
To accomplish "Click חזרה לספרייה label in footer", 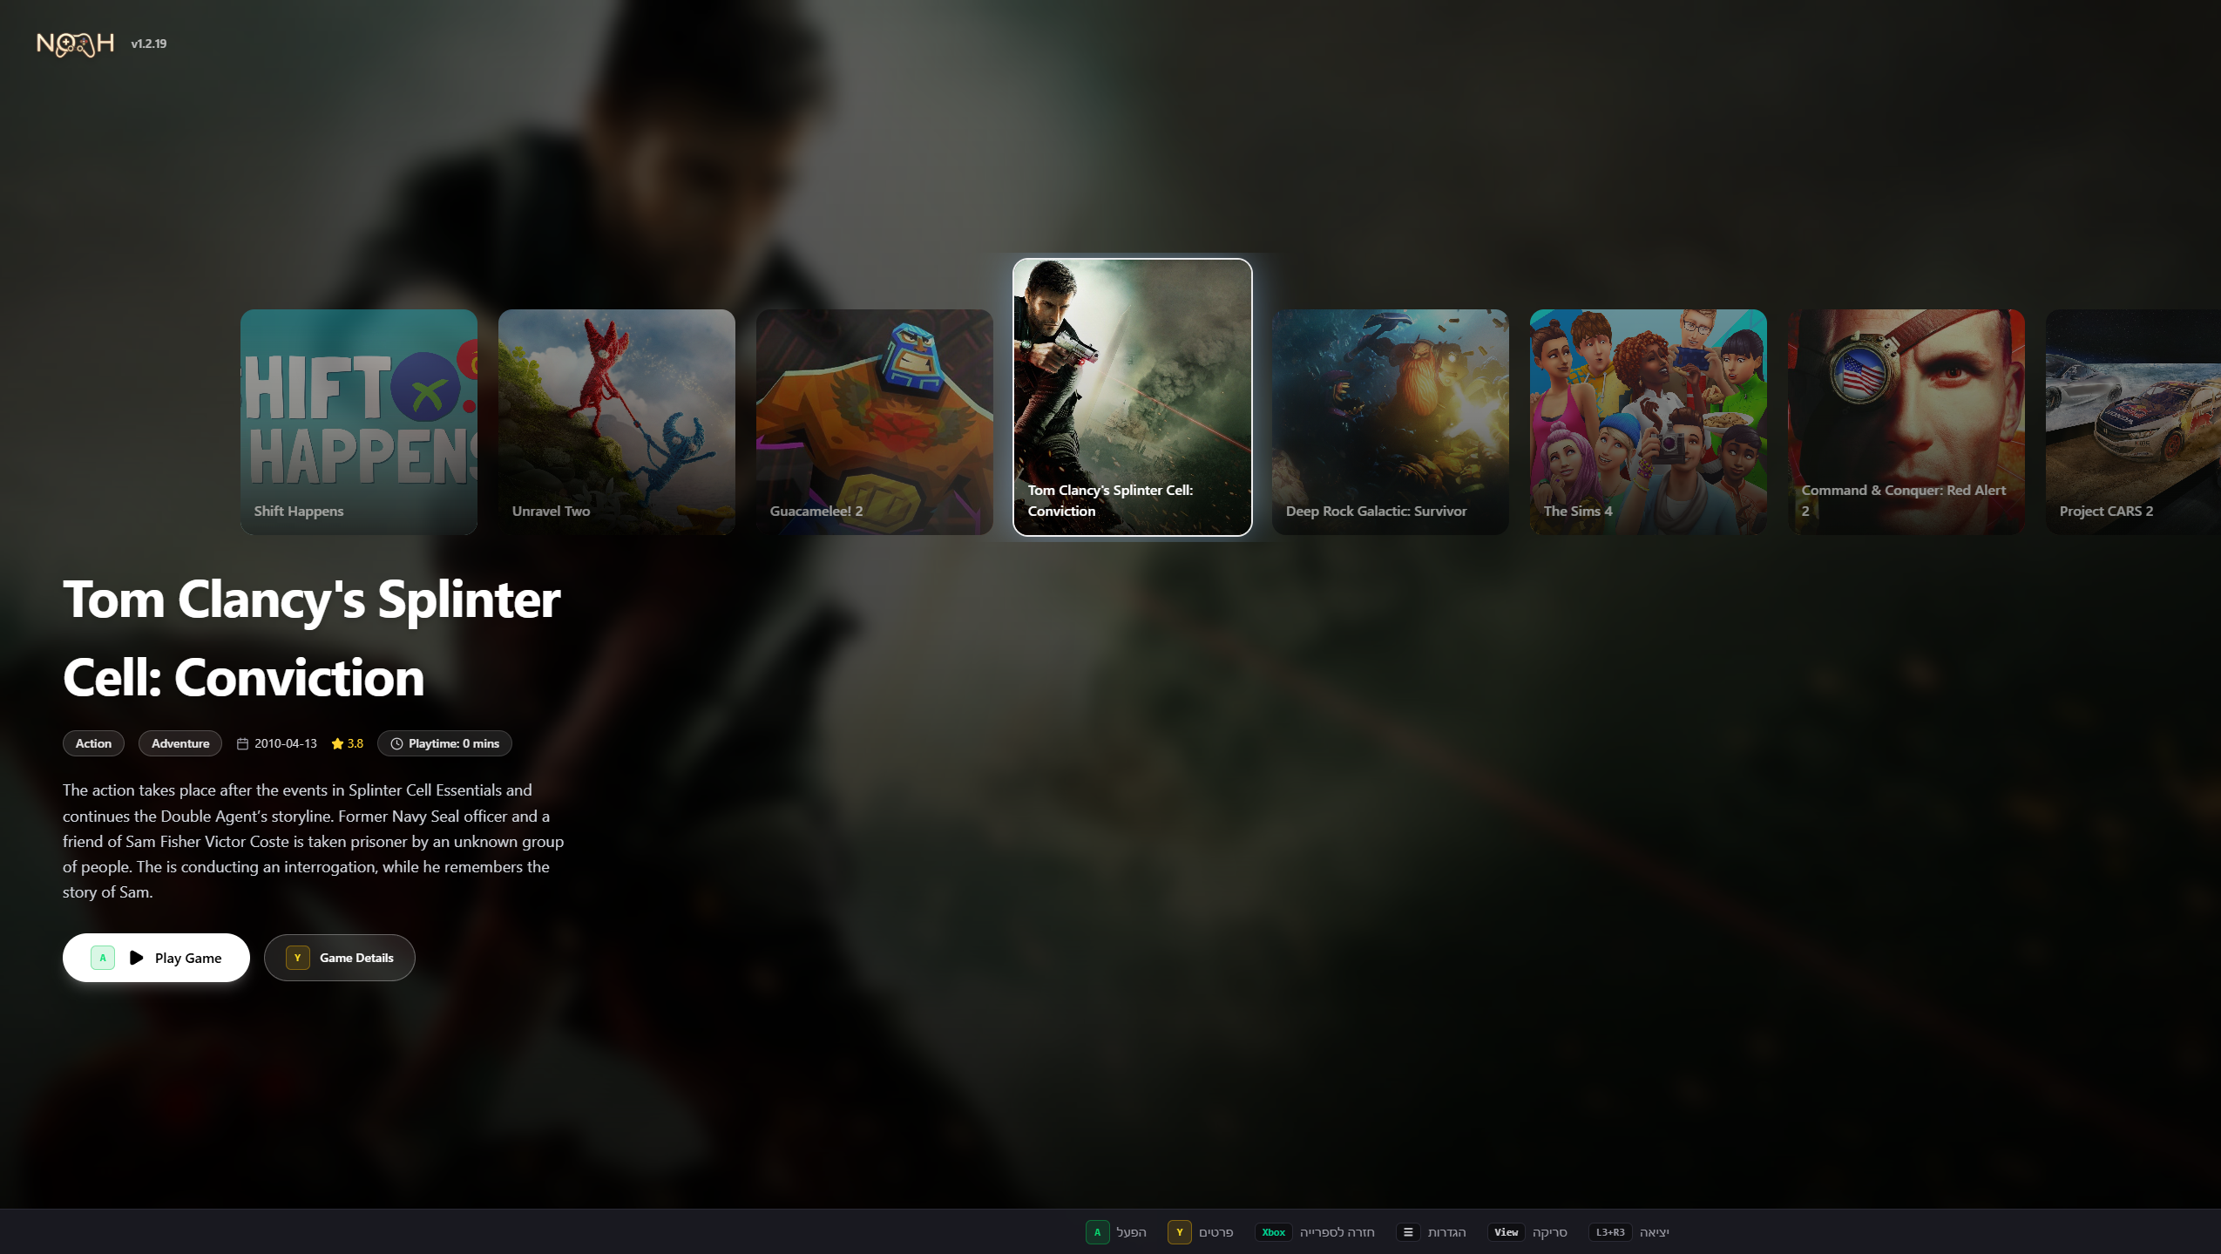I will 1337,1232.
